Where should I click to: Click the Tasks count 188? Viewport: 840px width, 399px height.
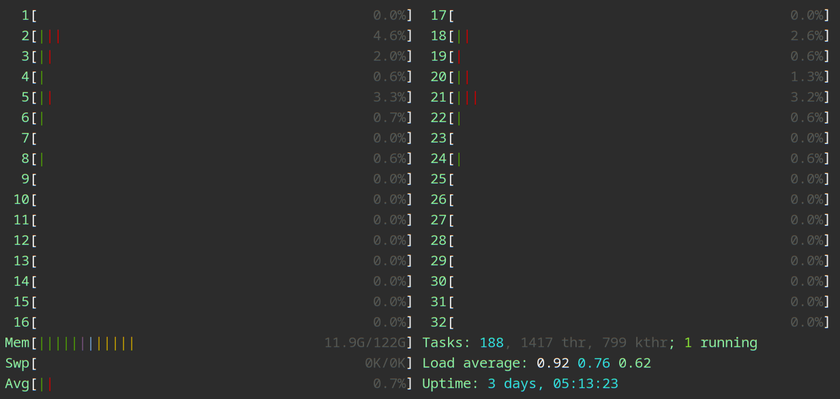point(492,343)
